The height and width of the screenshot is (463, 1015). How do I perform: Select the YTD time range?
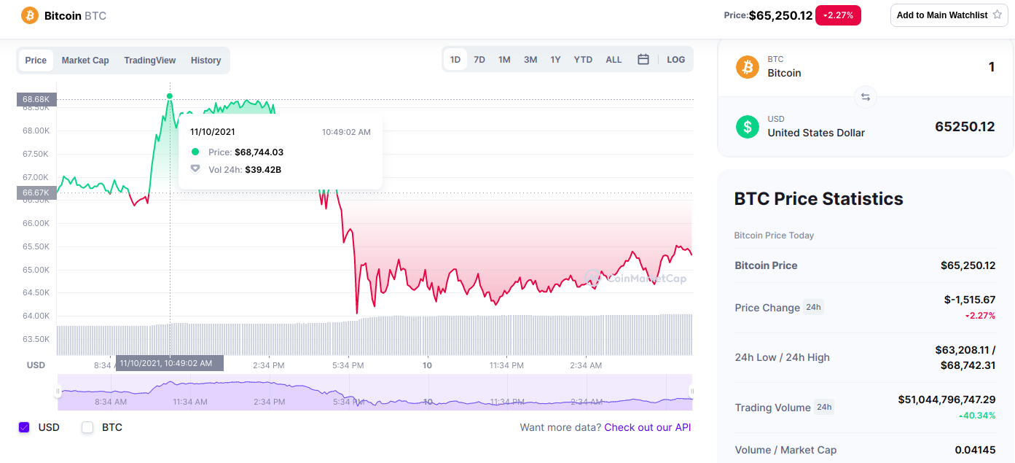click(x=583, y=60)
